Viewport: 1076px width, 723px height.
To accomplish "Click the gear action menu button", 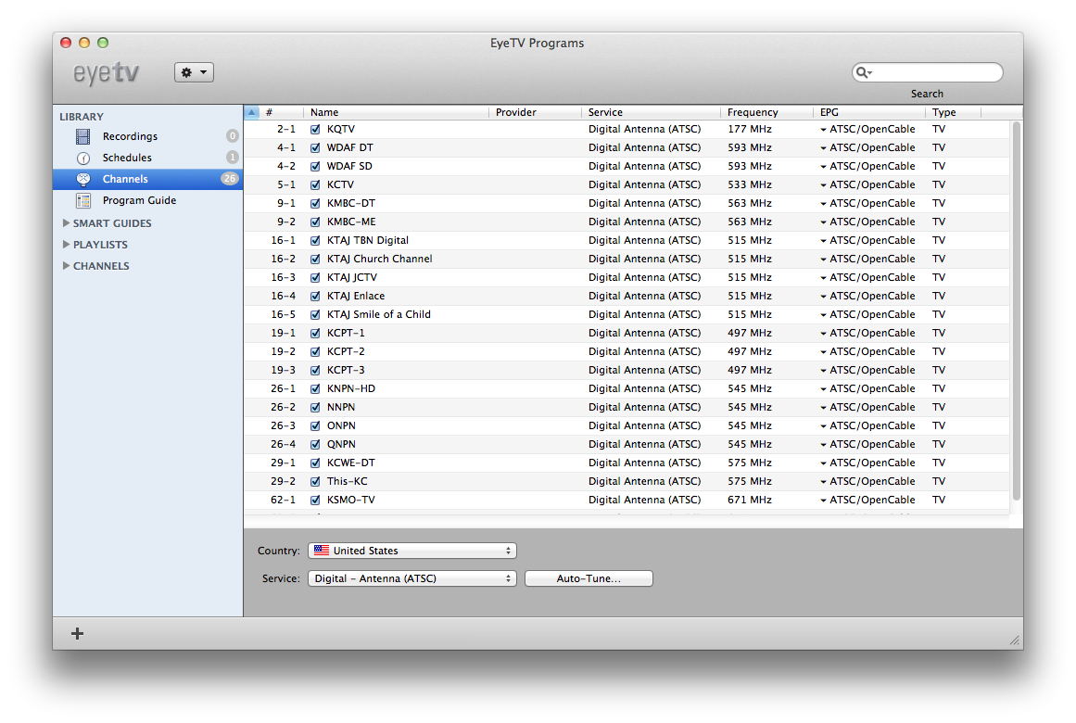I will point(194,72).
